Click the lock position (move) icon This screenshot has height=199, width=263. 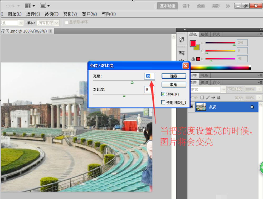(213, 98)
